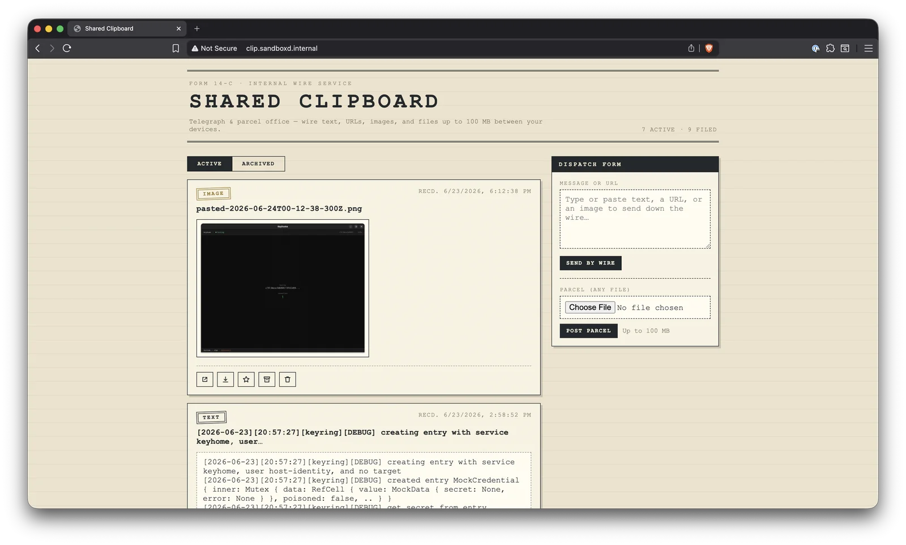This screenshot has width=906, height=545.
Task: Open the hamburger browser menu
Action: (x=869, y=48)
